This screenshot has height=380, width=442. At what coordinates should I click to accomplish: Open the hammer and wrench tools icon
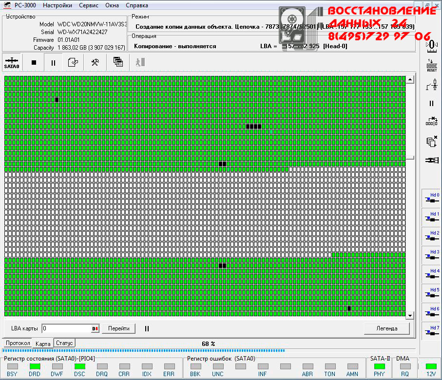[96, 63]
